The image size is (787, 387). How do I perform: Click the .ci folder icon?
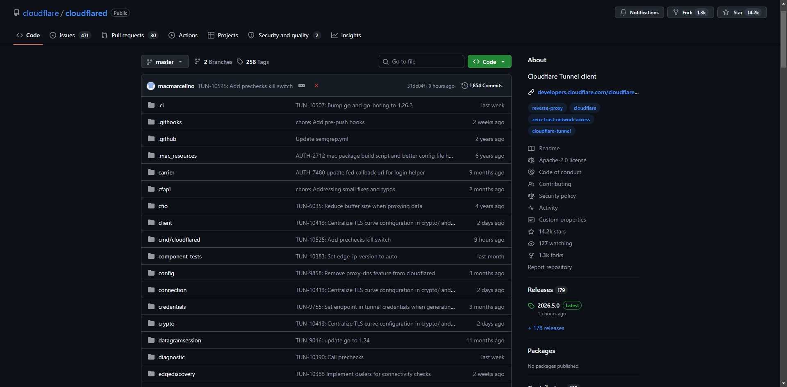(x=151, y=105)
